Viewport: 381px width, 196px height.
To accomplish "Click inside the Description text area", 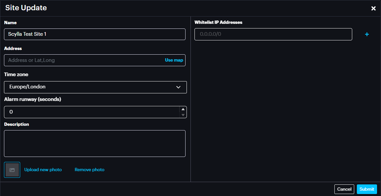I will (95, 143).
